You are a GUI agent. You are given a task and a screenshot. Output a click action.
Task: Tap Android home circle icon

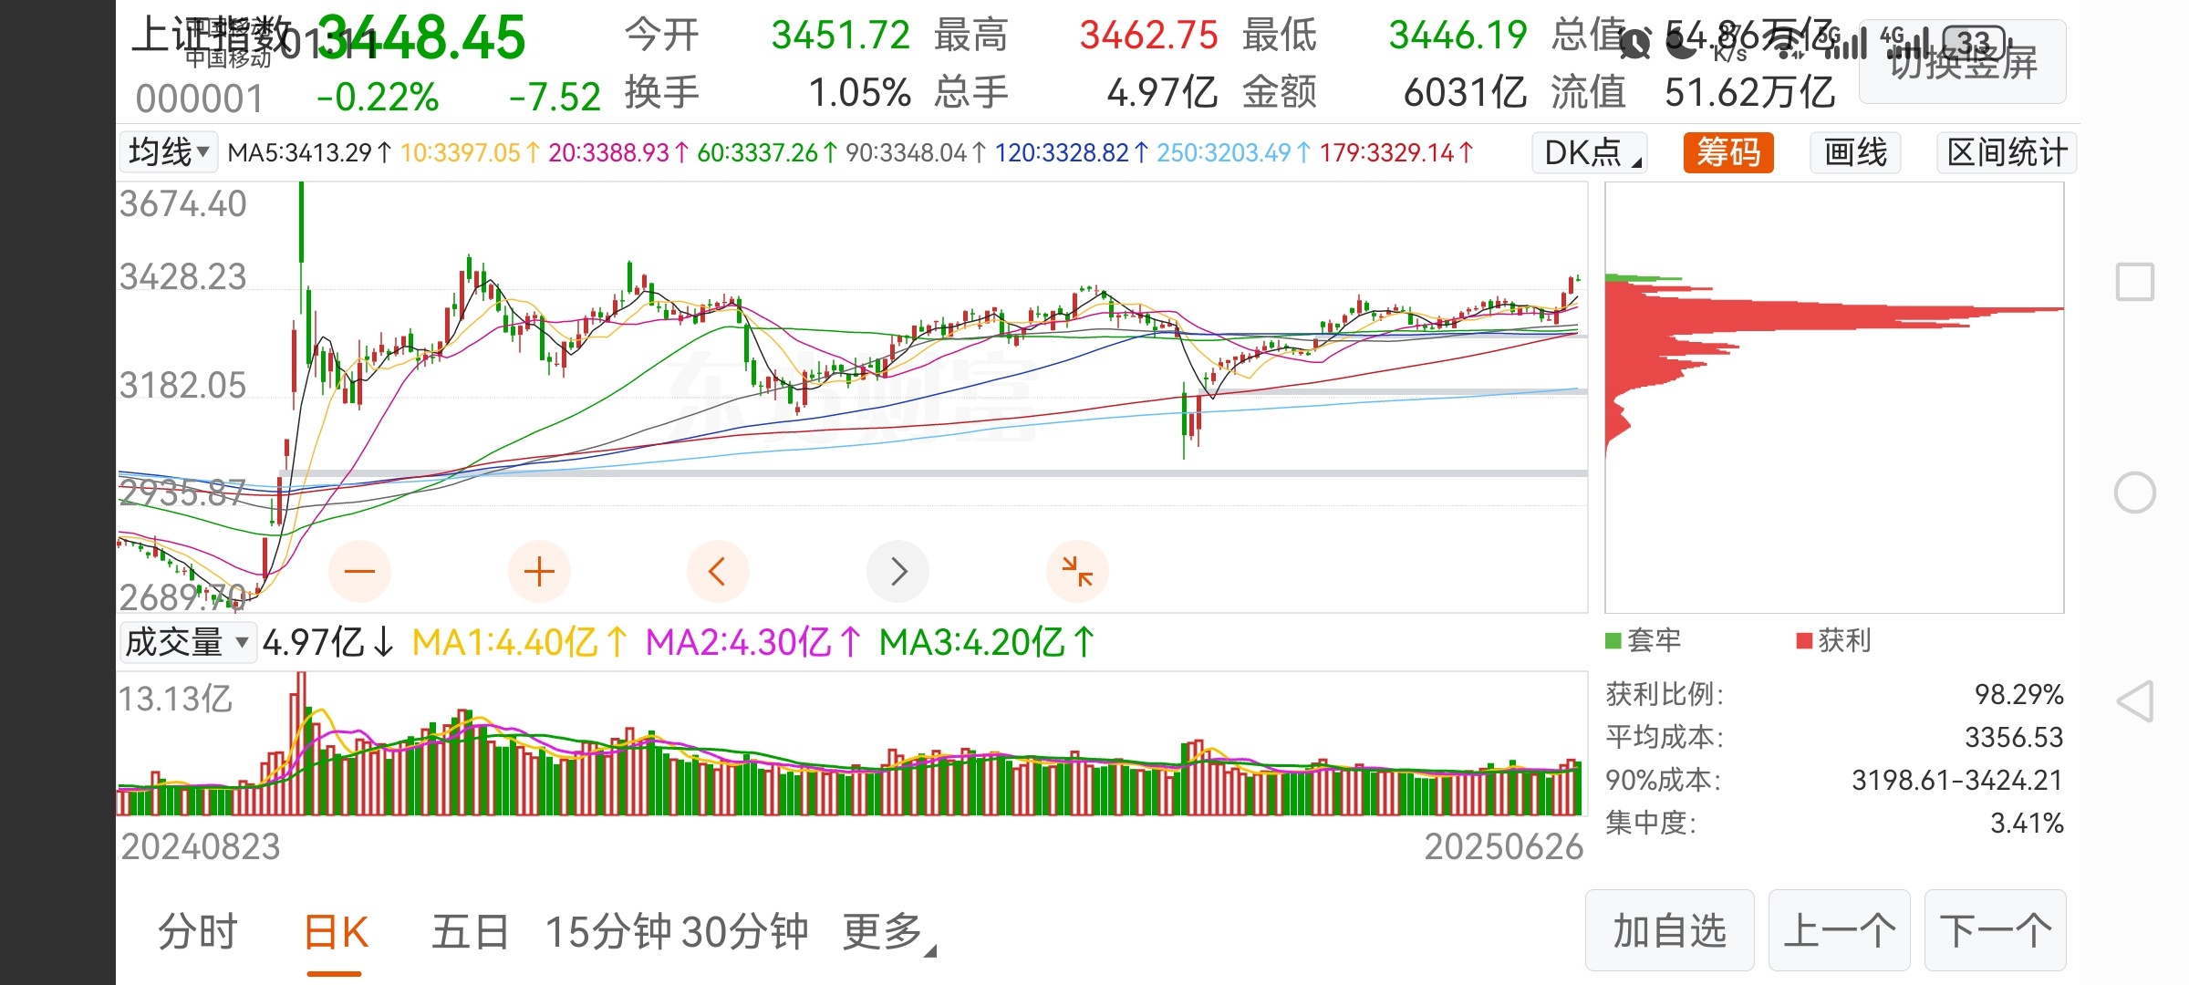2134,493
